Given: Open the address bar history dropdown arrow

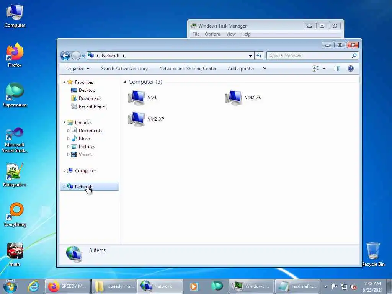Looking at the screenshot, I should [x=250, y=56].
